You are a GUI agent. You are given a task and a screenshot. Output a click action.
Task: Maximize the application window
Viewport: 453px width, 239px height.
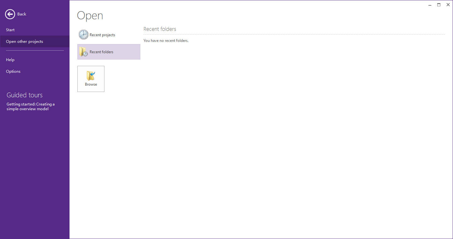click(439, 5)
